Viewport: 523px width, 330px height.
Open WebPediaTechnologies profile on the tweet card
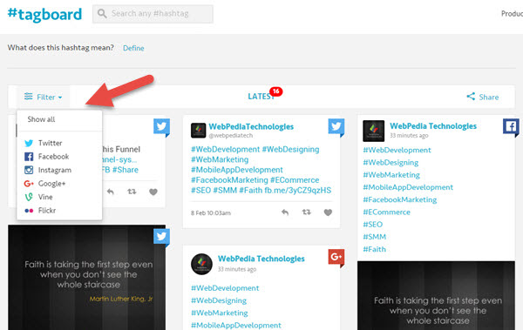click(251, 126)
